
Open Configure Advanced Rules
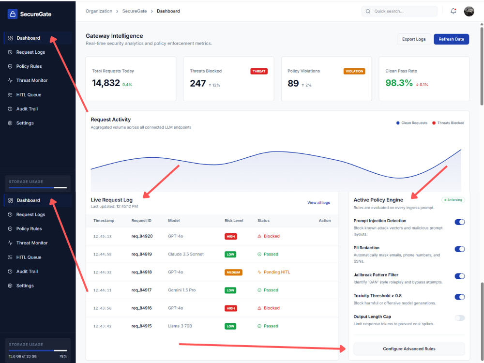tap(409, 349)
